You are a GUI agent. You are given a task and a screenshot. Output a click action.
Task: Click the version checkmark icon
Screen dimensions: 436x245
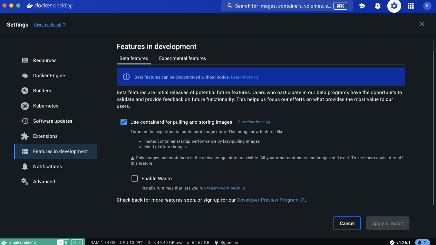click(392, 242)
